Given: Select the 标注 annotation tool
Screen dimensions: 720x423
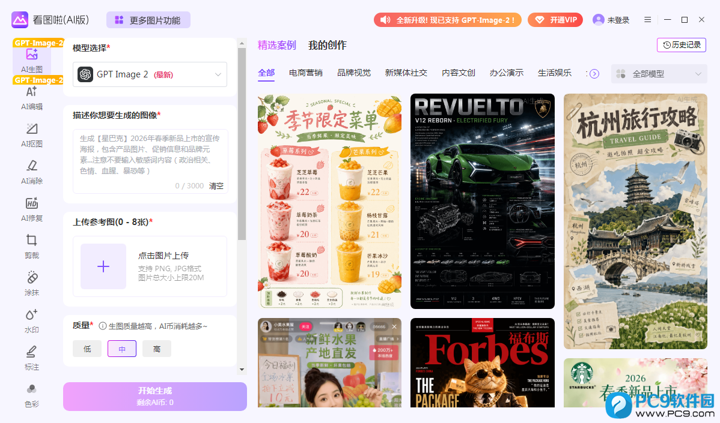Looking at the screenshot, I should coord(32,358).
